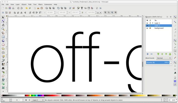Screen dimensions: 178x103
Task: Toggle lock icon of background layer
Action: 150,28
